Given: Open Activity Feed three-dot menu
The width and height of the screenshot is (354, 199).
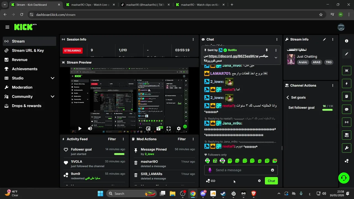Looking at the screenshot, I should (123, 139).
